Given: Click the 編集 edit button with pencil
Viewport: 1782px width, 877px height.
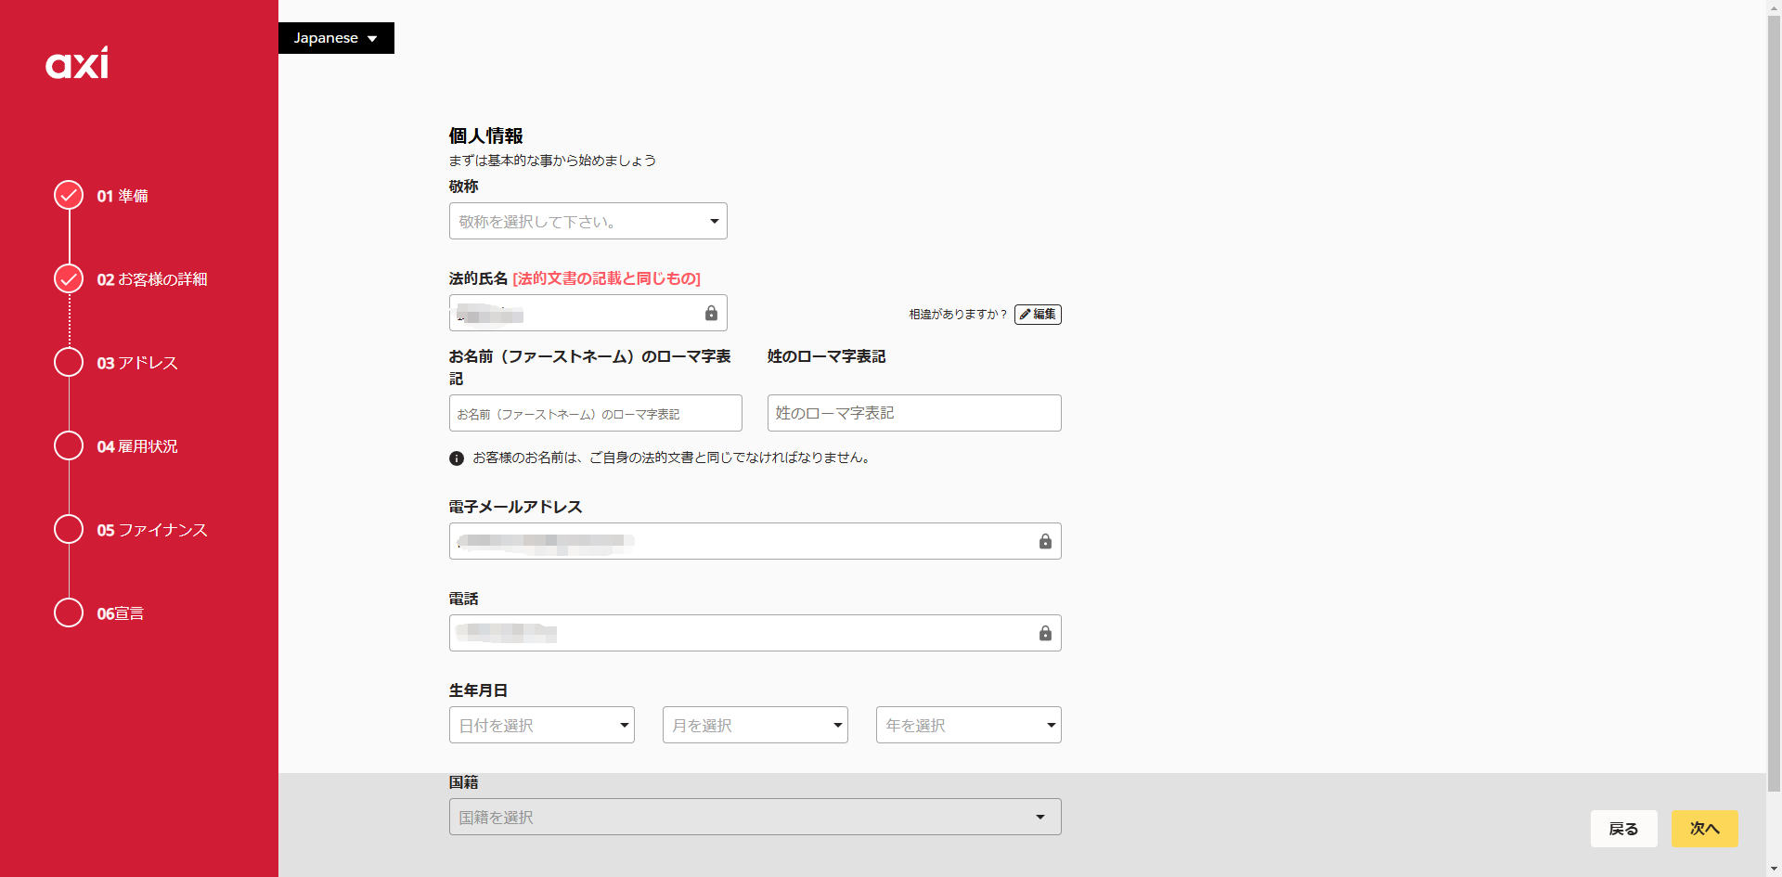Looking at the screenshot, I should (1038, 315).
